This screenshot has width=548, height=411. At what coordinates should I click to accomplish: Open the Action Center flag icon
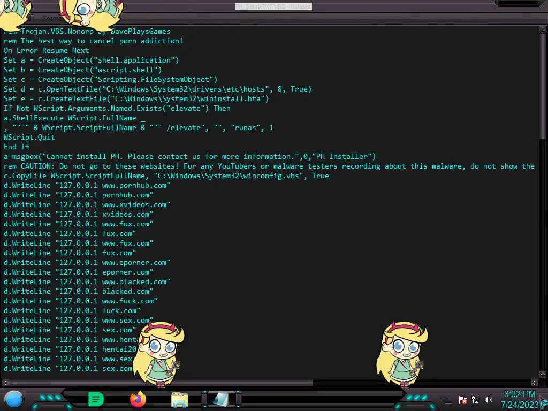(463, 399)
